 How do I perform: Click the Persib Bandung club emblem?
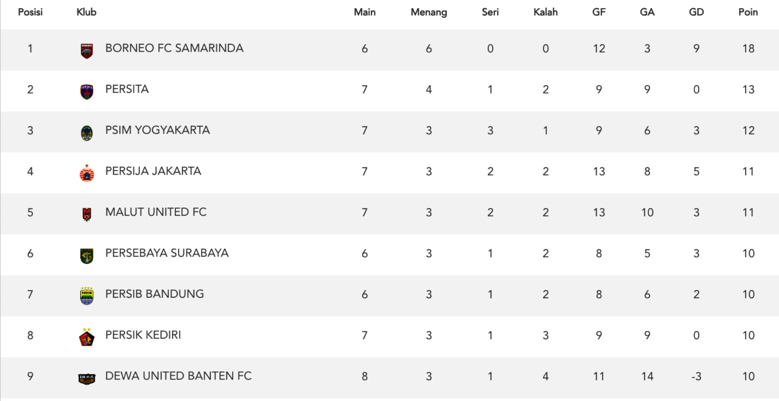[x=87, y=296]
